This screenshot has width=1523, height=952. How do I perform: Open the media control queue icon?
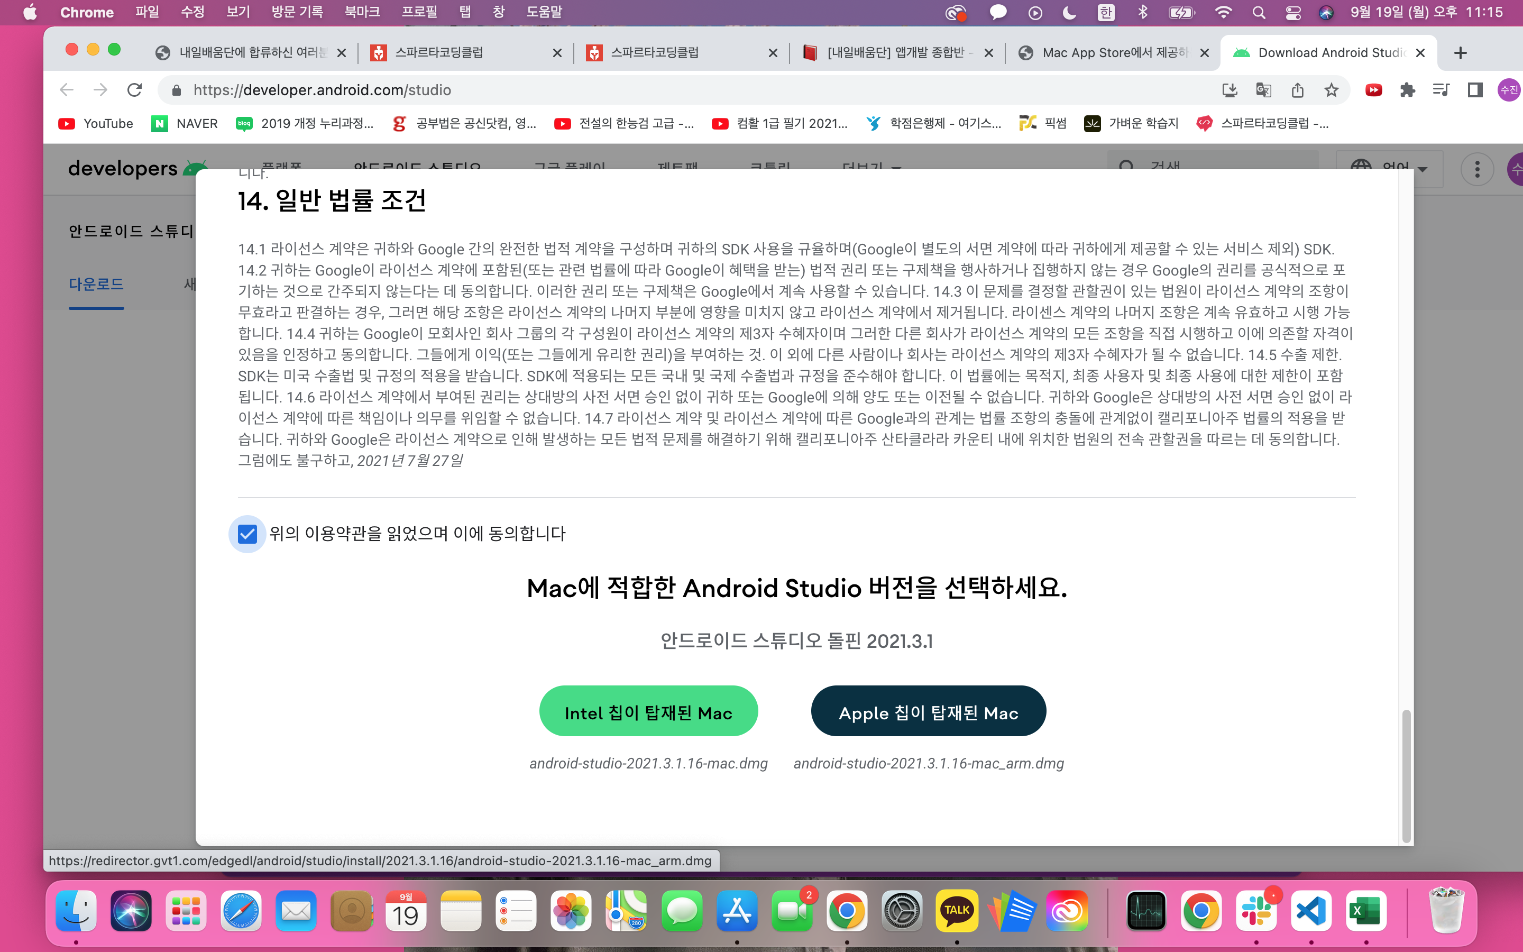(1441, 90)
